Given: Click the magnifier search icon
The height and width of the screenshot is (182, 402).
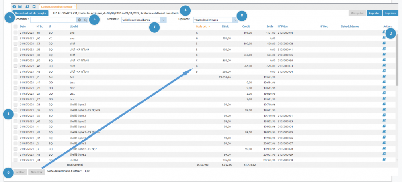Looking at the screenshot, I should click(86, 20).
